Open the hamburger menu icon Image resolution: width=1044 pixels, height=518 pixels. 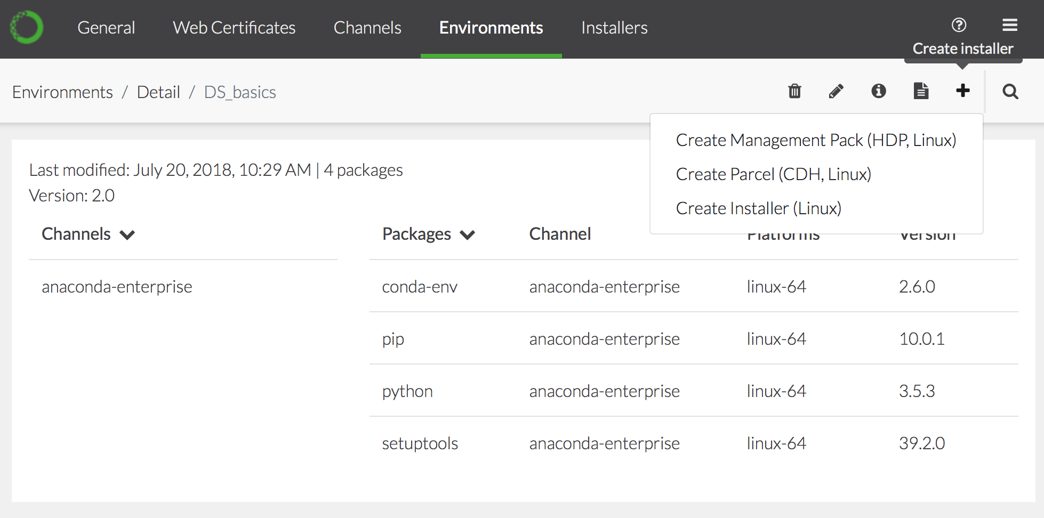[1009, 25]
